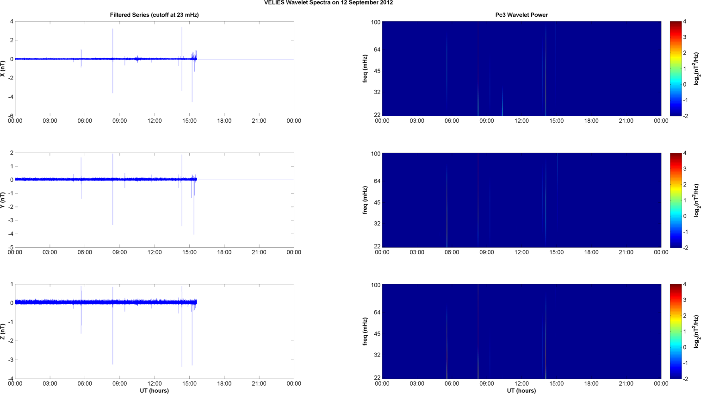This screenshot has height=394, width=701.
Task: Click the '1' tick on the Z (nT) axis
Action: click(12, 285)
